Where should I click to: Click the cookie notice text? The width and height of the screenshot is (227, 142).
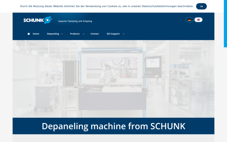point(107,6)
